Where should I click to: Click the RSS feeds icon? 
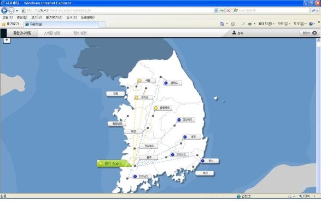point(233,24)
